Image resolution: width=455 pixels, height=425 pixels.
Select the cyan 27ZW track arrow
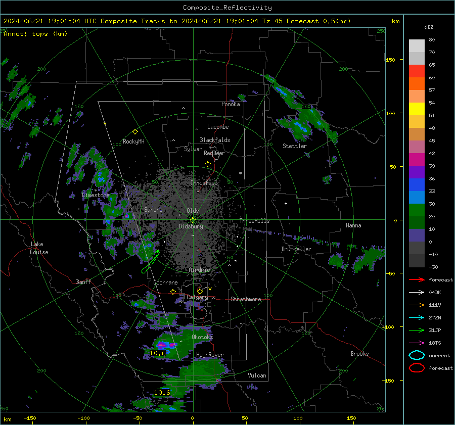click(417, 318)
